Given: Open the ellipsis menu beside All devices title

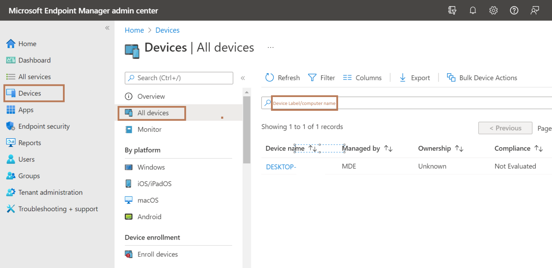Looking at the screenshot, I should point(271,47).
